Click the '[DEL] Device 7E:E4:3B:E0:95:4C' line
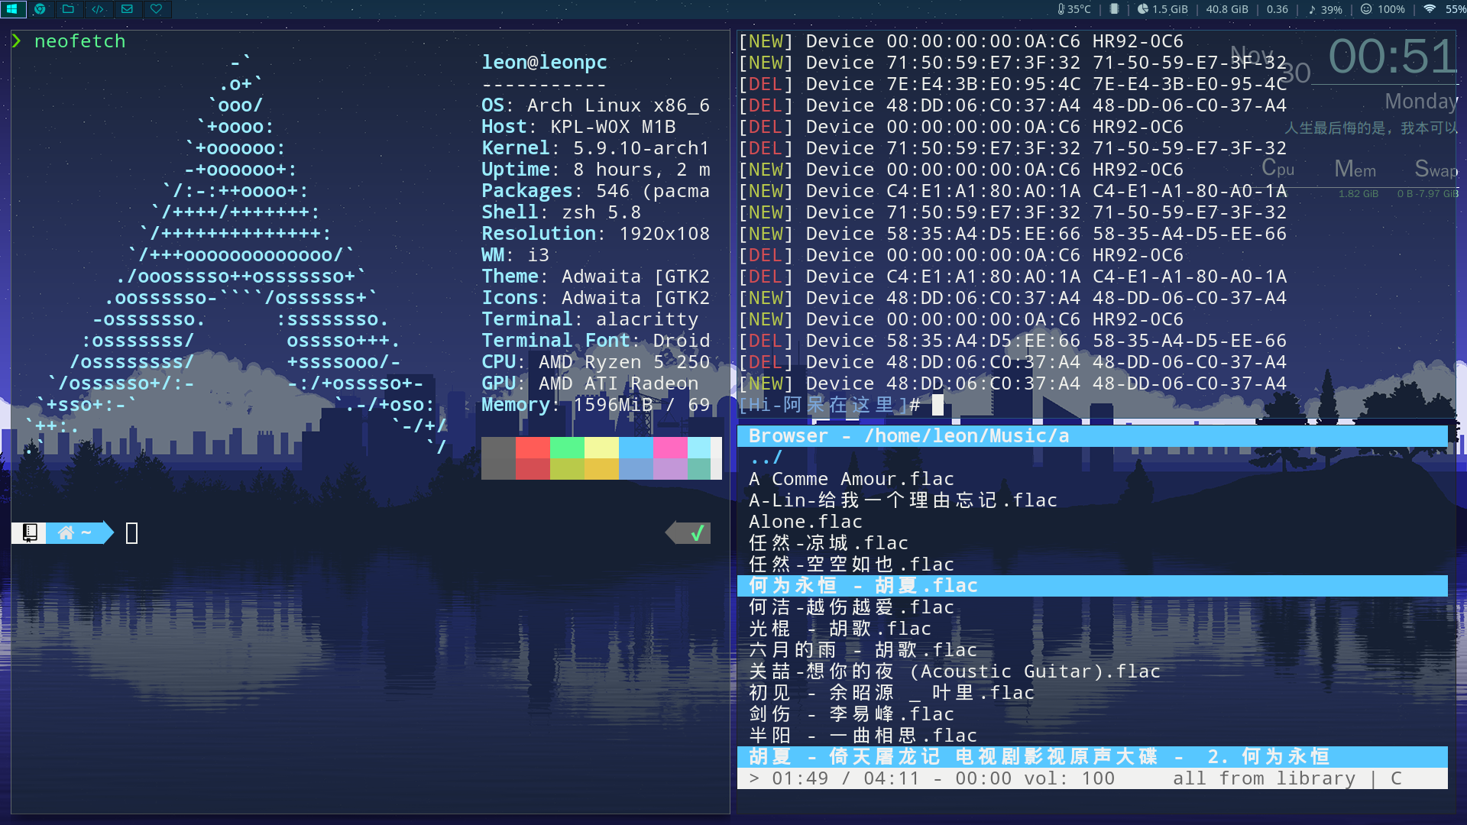The width and height of the screenshot is (1467, 825). 1012,84
